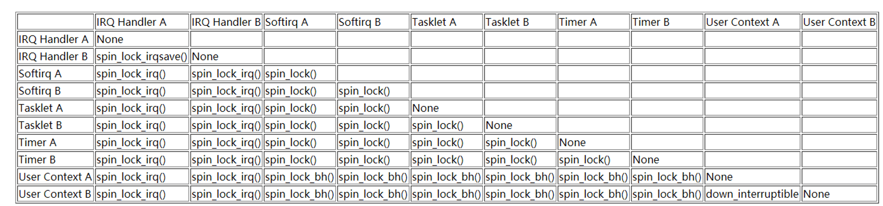Screen dimensions: 883x206
Task: Click the down_interruptible cell
Action: (x=752, y=194)
